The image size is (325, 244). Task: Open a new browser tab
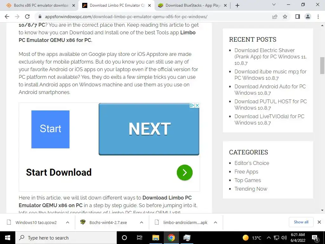pos(237,5)
